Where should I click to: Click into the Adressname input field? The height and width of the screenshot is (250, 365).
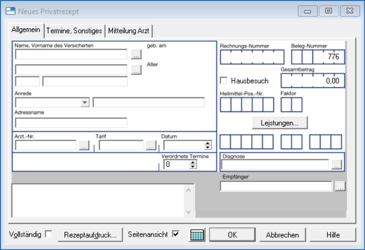coord(71,122)
